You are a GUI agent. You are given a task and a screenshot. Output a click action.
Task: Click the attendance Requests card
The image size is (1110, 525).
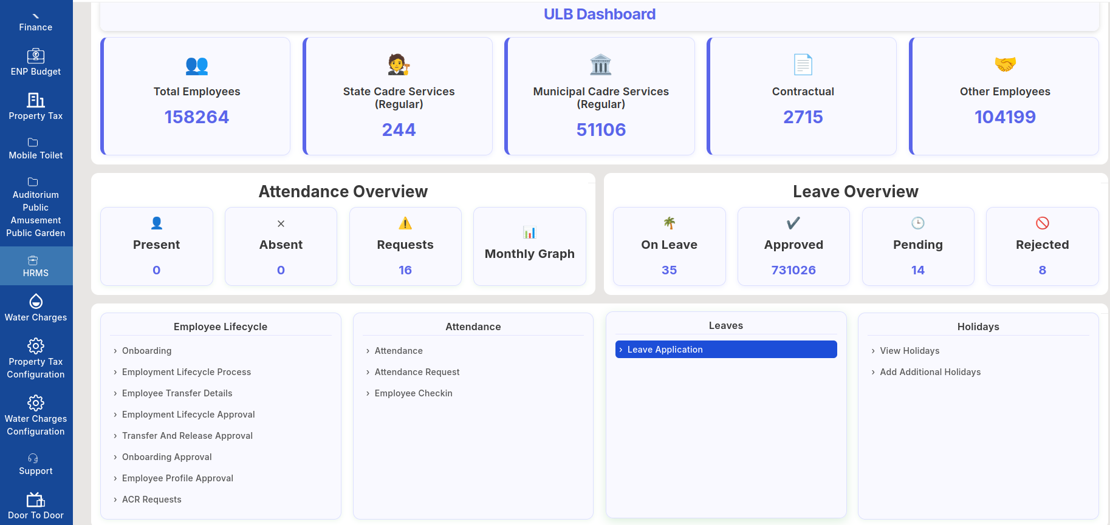pyautogui.click(x=405, y=246)
